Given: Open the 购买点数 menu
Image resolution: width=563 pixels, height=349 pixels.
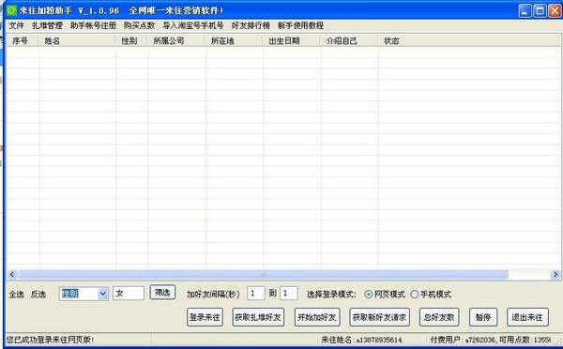Looking at the screenshot, I should click(x=139, y=25).
